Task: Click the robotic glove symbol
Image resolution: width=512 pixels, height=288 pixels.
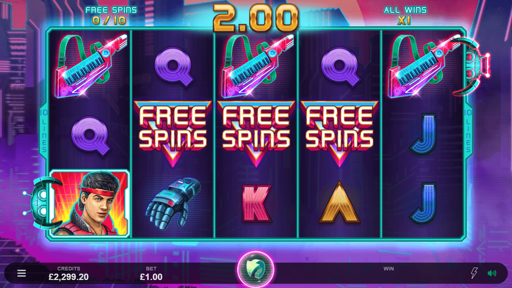Action: pyautogui.click(x=173, y=203)
